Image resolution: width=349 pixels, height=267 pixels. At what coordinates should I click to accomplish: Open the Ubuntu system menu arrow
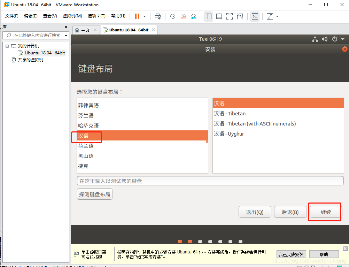tap(343, 39)
